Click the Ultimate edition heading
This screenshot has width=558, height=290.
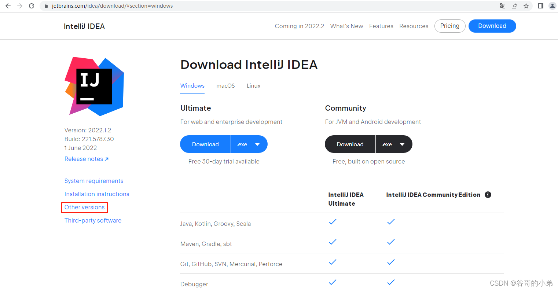196,108
